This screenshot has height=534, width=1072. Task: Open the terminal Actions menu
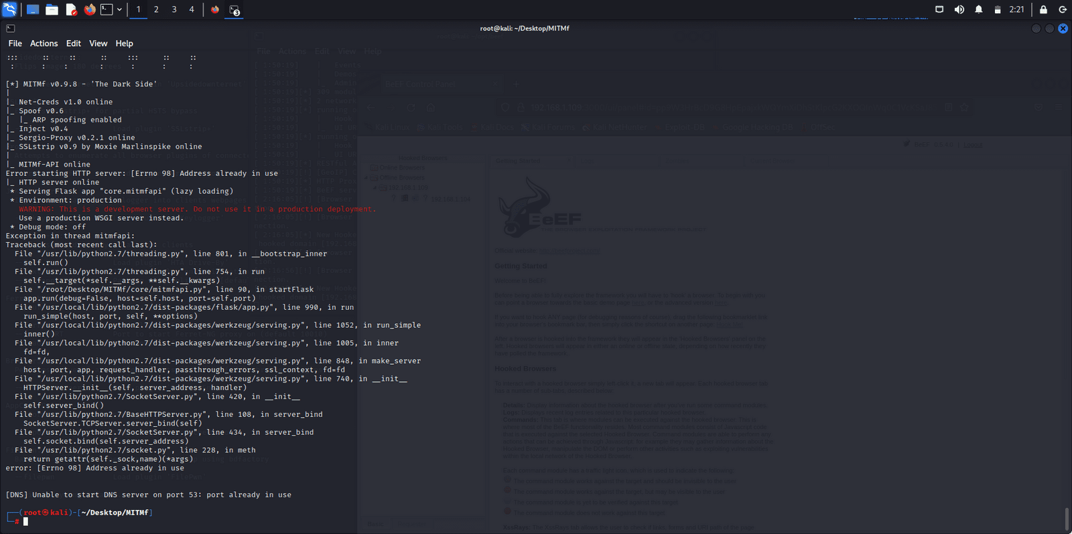[44, 43]
